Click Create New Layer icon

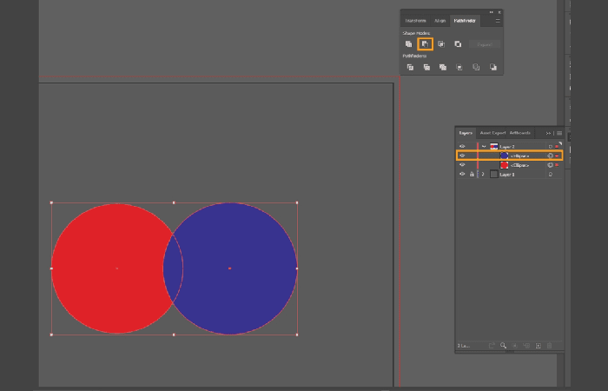tap(539, 346)
